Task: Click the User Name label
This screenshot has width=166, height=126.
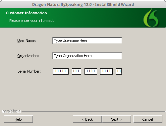Action: [27, 40]
